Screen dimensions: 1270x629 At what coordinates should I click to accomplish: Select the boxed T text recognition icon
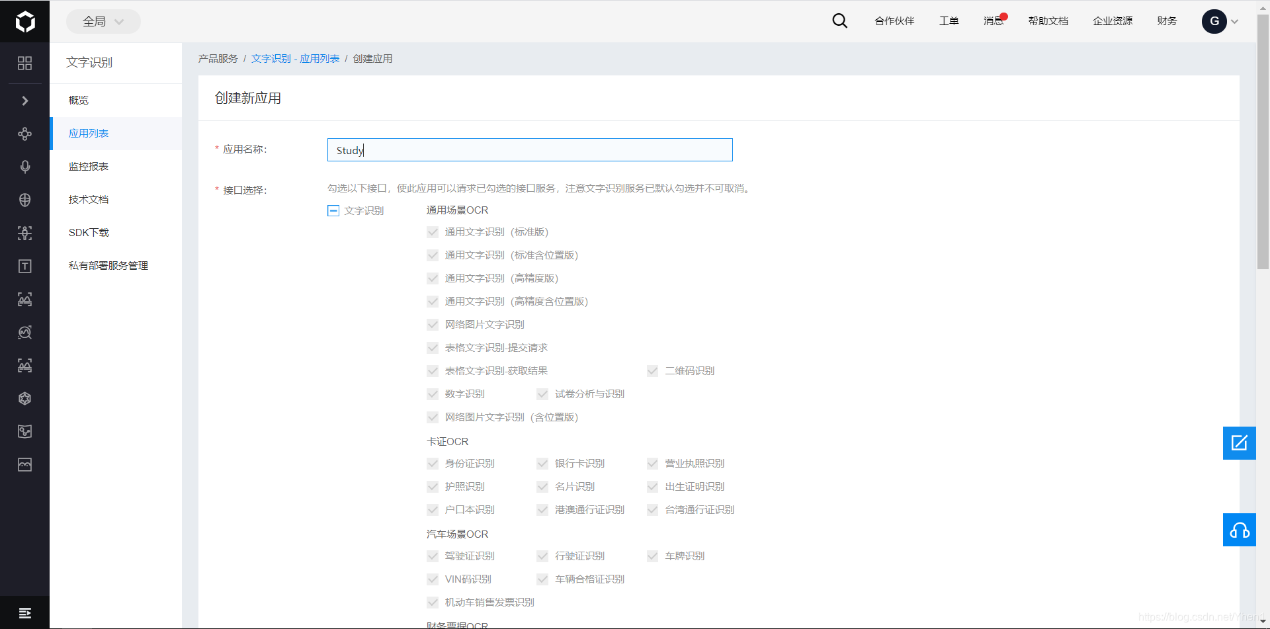coord(24,266)
